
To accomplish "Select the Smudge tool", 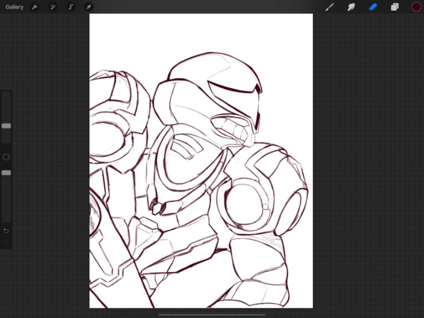I will pyautogui.click(x=351, y=7).
